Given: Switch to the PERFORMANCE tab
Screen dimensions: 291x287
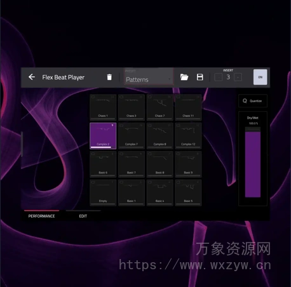Looking at the screenshot, I should coord(41,216).
